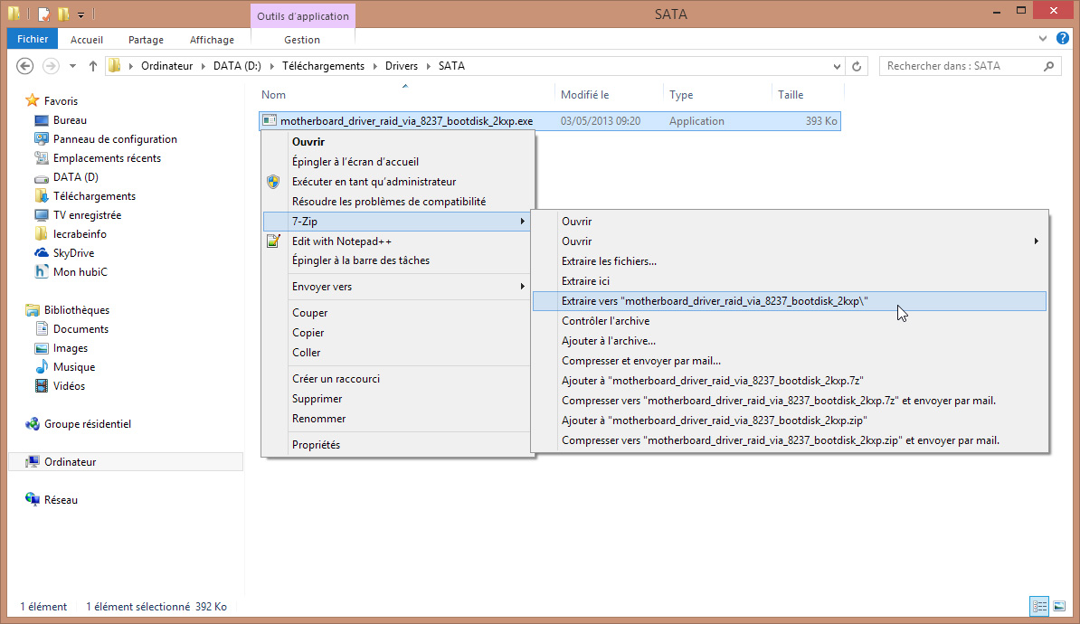Click the Documents library icon
This screenshot has height=624, width=1080.
[42, 328]
